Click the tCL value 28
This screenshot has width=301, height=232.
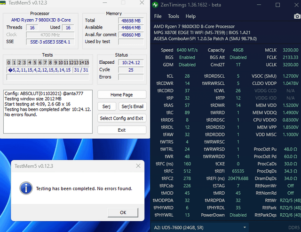point(187,76)
